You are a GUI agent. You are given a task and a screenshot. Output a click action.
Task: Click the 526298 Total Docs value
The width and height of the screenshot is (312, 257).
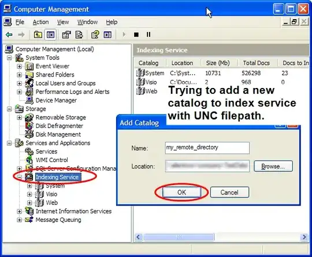[251, 73]
